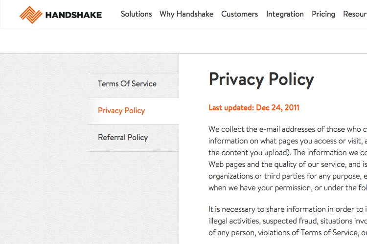This screenshot has height=244, width=367.
Task: Click the line starting 'Web pages and the quality'
Action: pos(288,164)
